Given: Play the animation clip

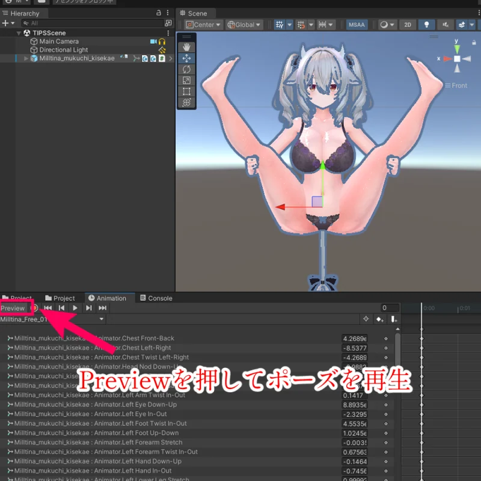Looking at the screenshot, I should tap(75, 308).
